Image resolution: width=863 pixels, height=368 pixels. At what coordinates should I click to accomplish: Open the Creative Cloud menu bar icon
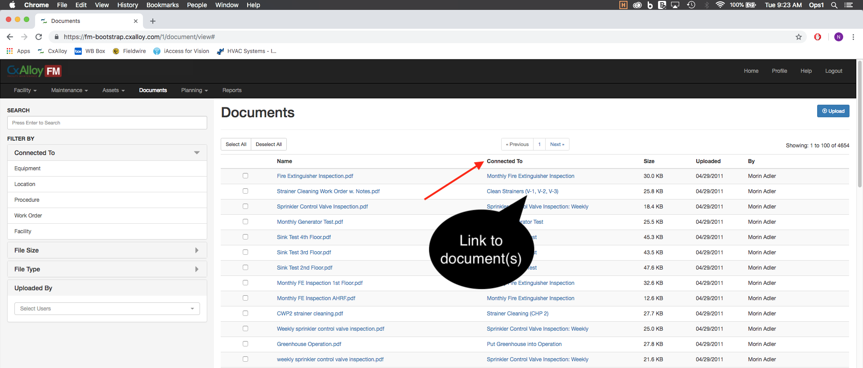[x=637, y=5]
